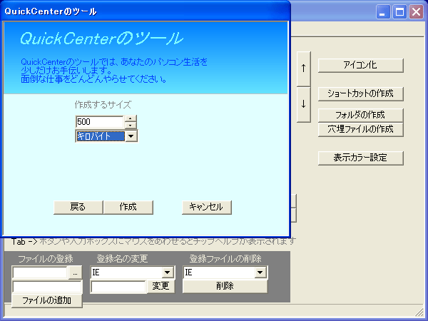Click the フォルダの作成 button
Viewport: 428px width, 321px height.
[360, 115]
